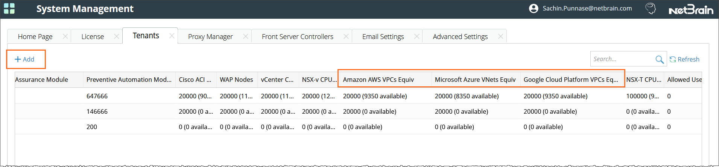
Task: Sort by Microsoft Azure VNets Equiv column
Action: 475,80
